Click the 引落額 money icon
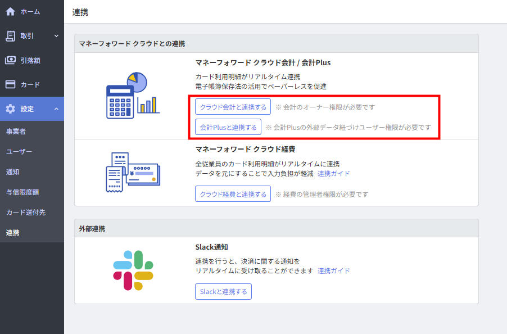Image resolution: width=507 pixels, height=334 pixels. click(10, 60)
